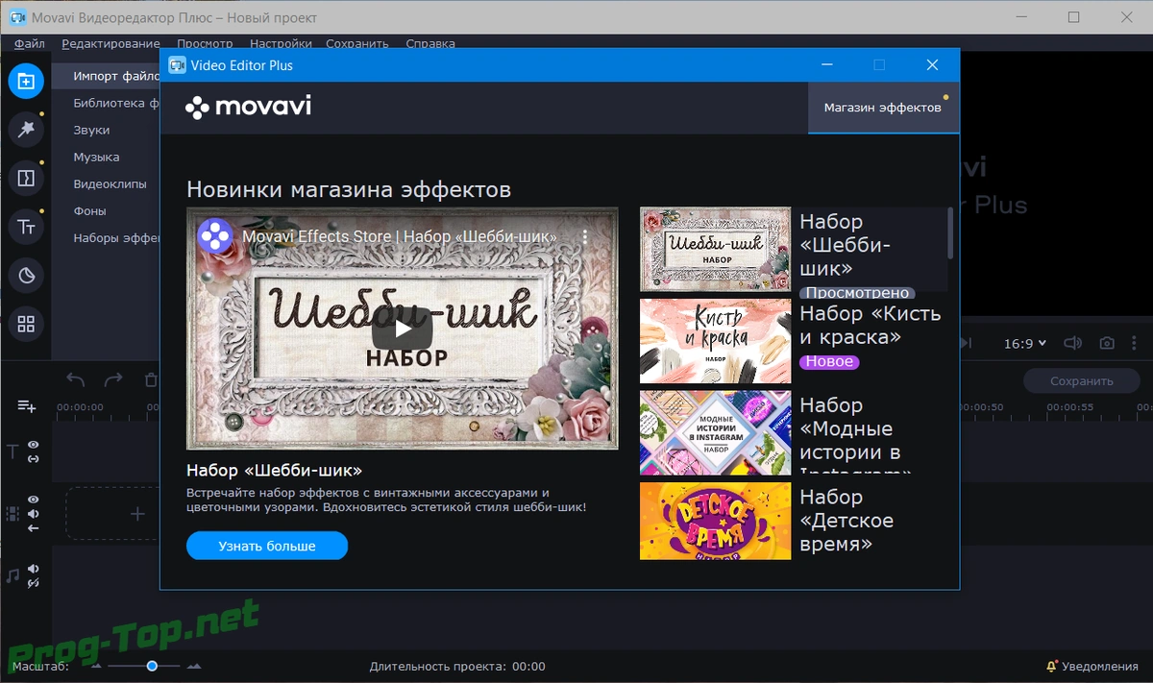
Task: Toggle title track visibility eye
Action: click(x=34, y=445)
